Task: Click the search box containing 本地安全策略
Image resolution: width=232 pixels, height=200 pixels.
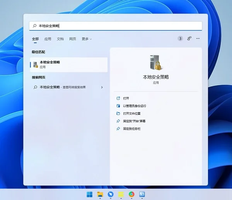Action: (x=116, y=26)
